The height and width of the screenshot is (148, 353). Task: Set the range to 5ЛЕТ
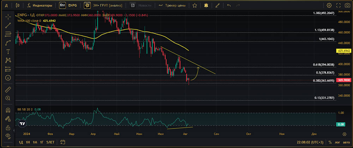click(50, 142)
